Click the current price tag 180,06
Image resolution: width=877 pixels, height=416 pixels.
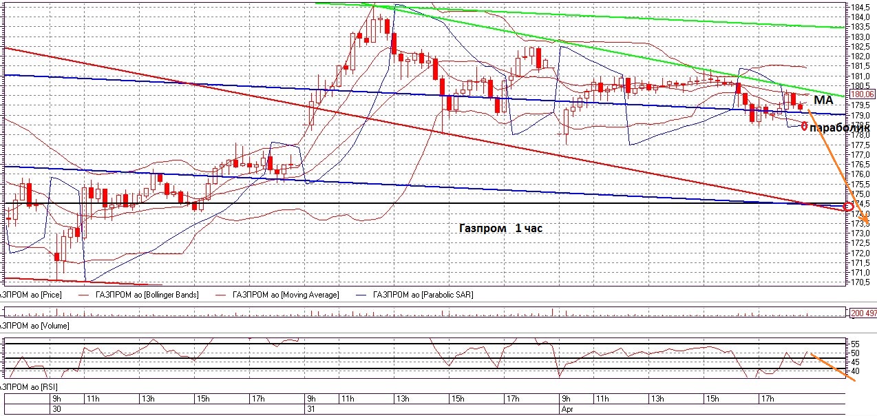pyautogui.click(x=862, y=94)
